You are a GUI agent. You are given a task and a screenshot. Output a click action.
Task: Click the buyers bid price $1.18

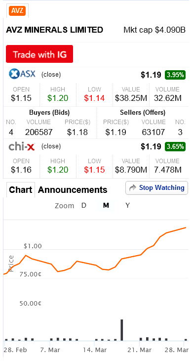77,132
